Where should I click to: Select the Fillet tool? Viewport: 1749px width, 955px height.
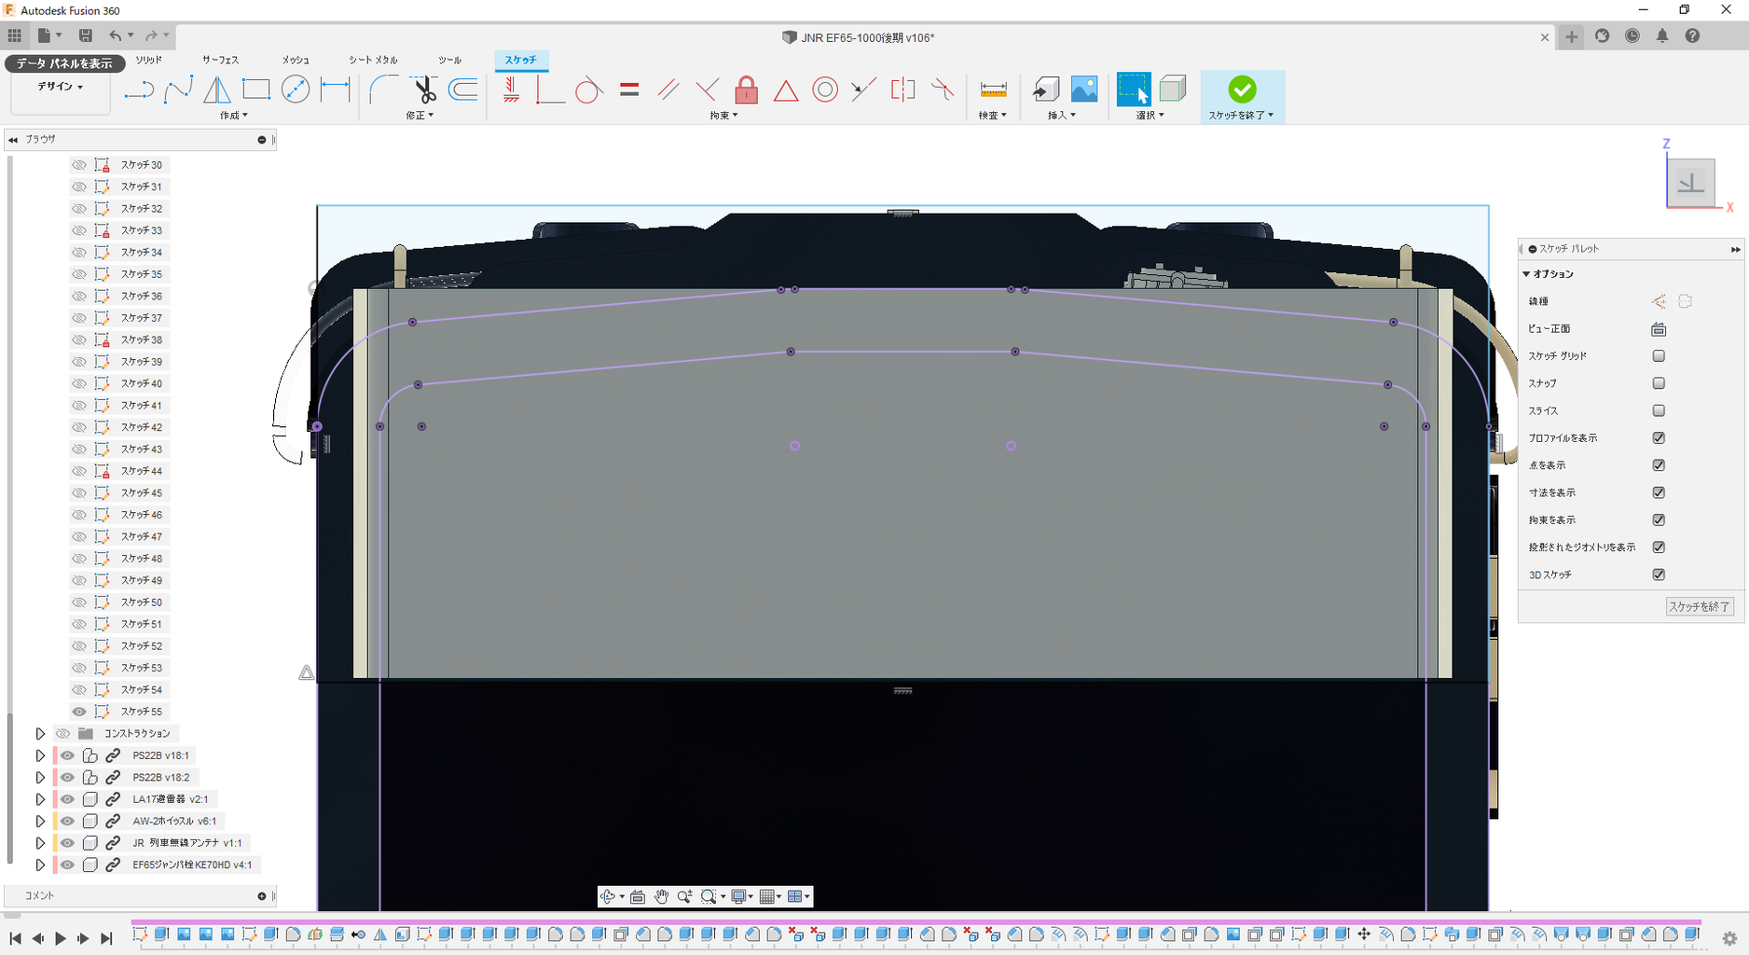pyautogui.click(x=383, y=90)
